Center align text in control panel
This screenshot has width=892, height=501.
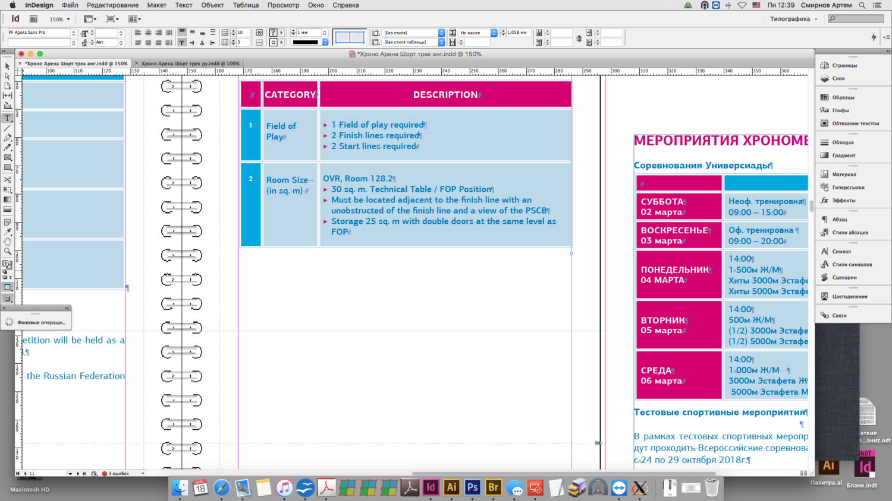(x=148, y=33)
